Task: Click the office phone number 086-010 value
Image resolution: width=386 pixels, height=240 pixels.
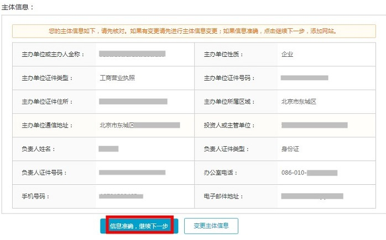Action: pos(309,173)
